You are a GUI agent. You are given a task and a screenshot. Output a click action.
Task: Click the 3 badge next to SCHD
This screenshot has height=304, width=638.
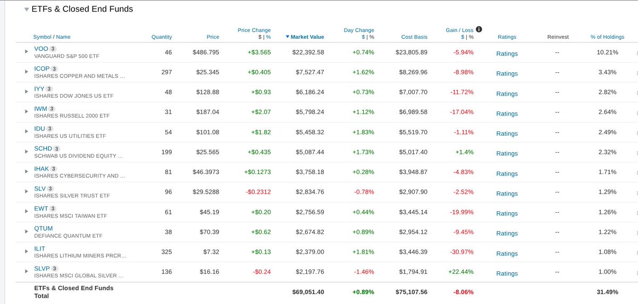click(57, 149)
